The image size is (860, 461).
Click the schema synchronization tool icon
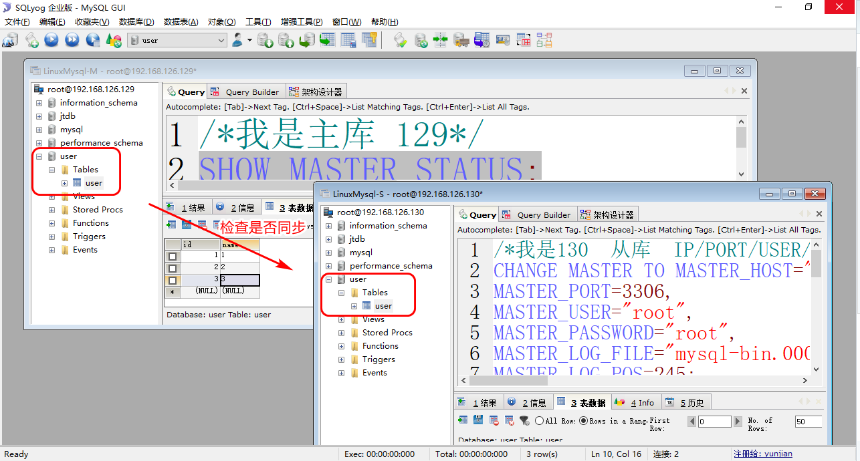coord(441,40)
